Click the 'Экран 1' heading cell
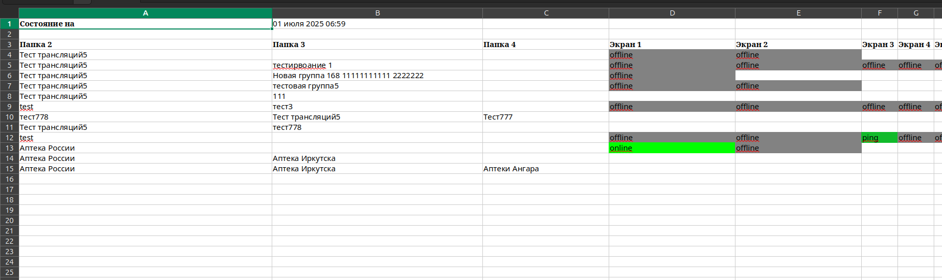 coord(672,45)
